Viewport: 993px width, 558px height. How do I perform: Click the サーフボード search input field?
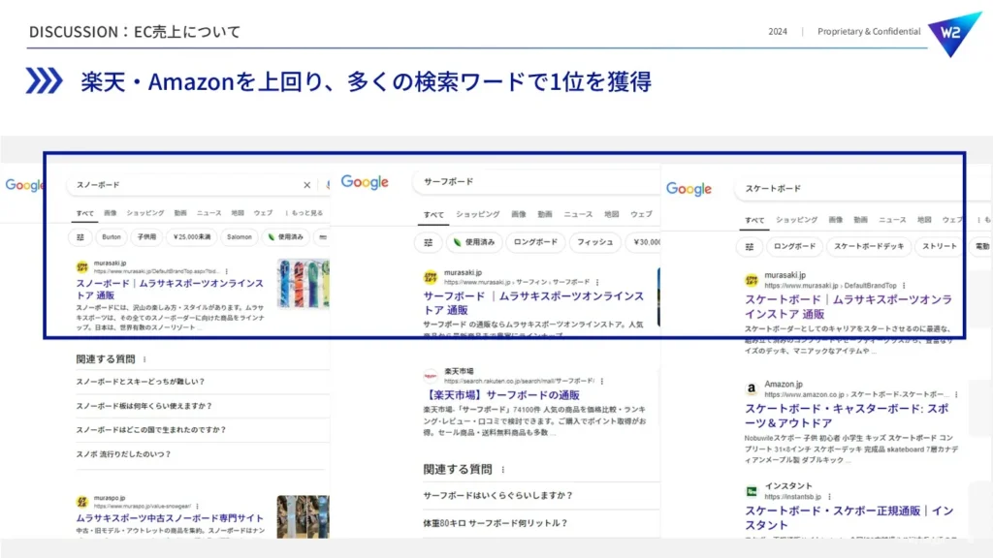tap(535, 181)
